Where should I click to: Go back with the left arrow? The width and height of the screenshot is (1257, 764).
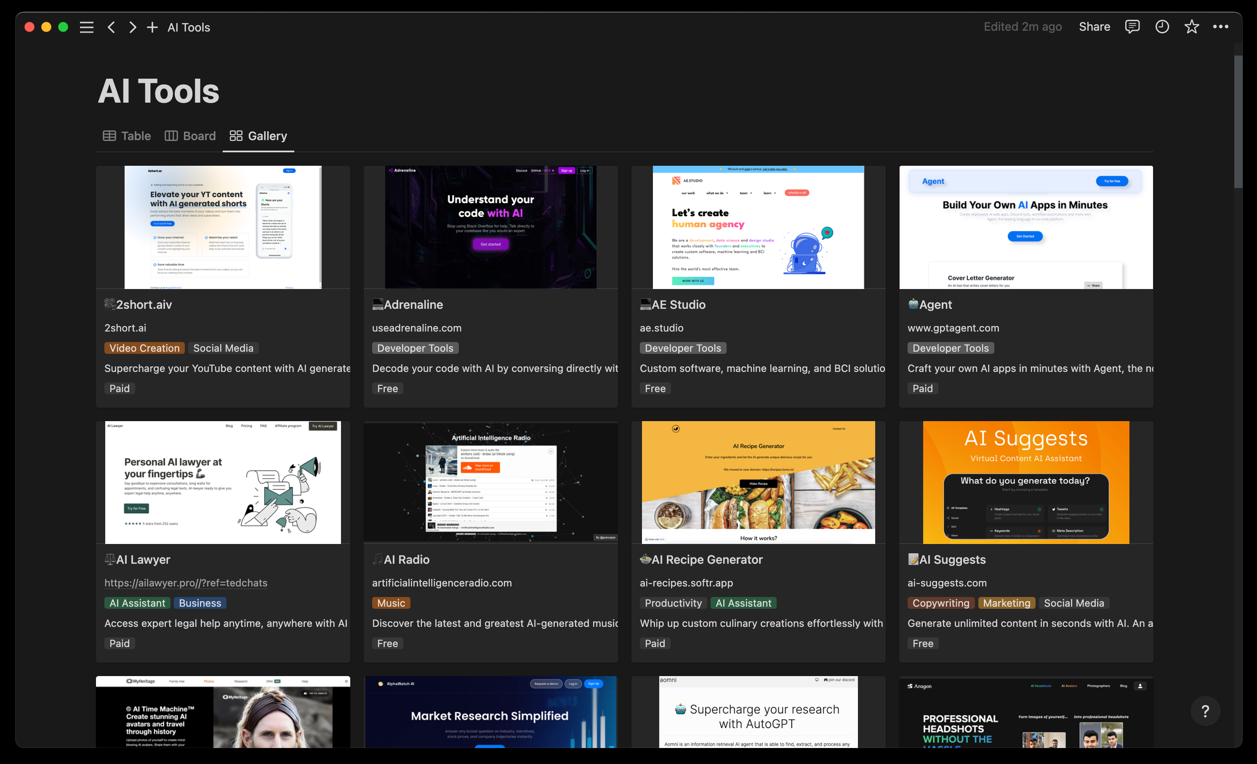click(111, 27)
